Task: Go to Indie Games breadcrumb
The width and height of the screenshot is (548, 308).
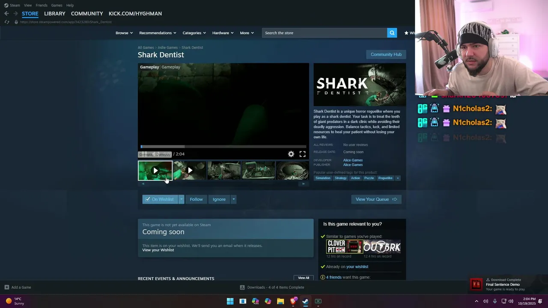Action: coord(167,47)
